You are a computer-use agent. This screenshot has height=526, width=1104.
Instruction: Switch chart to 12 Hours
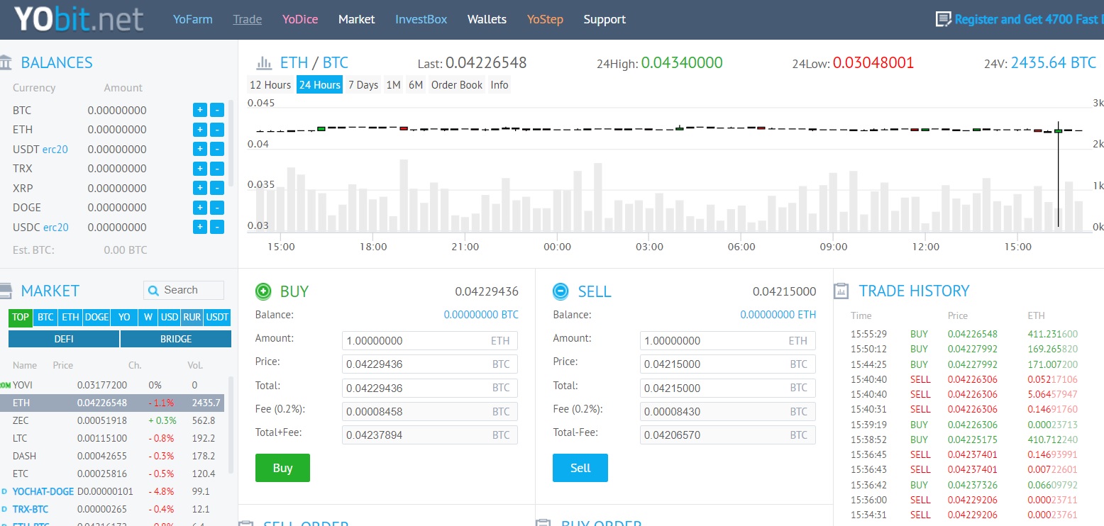point(270,84)
